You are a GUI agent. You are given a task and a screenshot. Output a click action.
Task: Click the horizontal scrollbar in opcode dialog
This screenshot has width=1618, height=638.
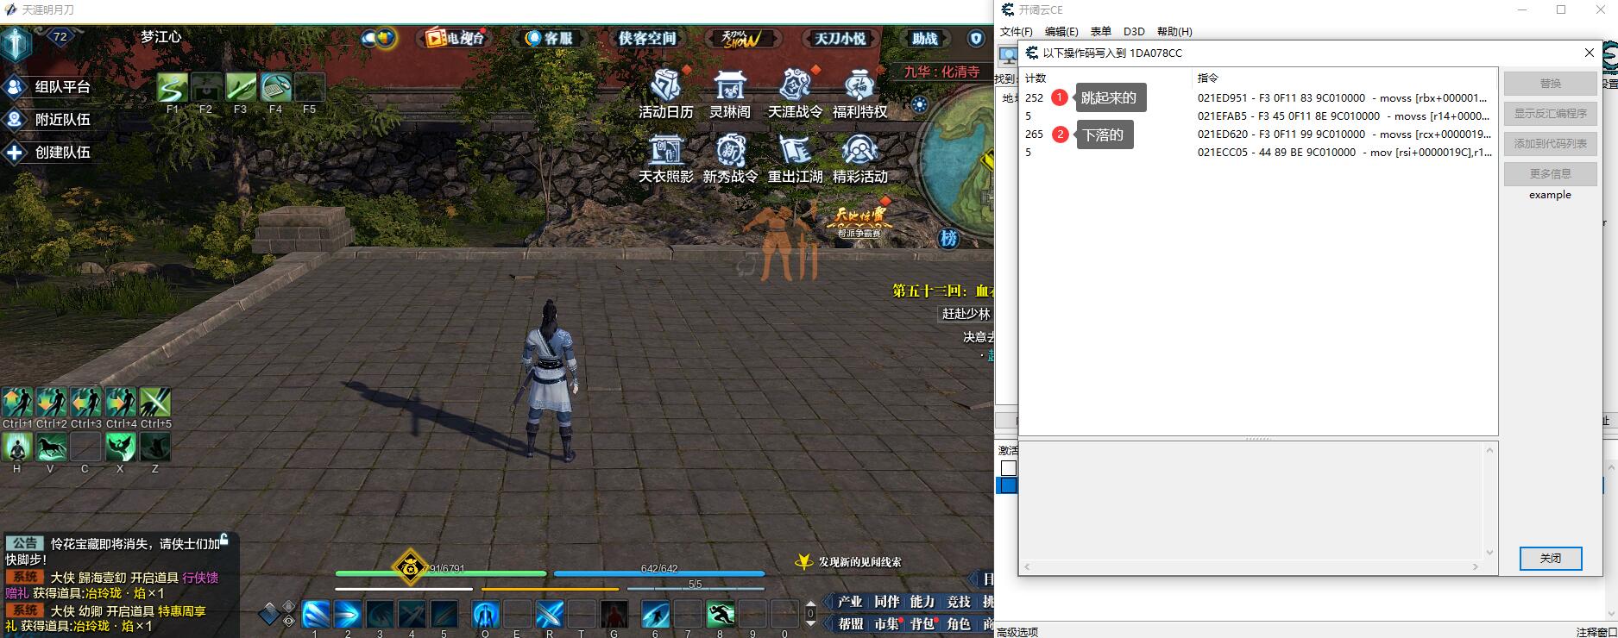[x=1250, y=566]
